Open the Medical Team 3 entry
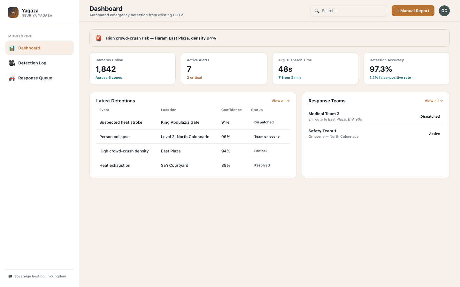 click(x=376, y=116)
